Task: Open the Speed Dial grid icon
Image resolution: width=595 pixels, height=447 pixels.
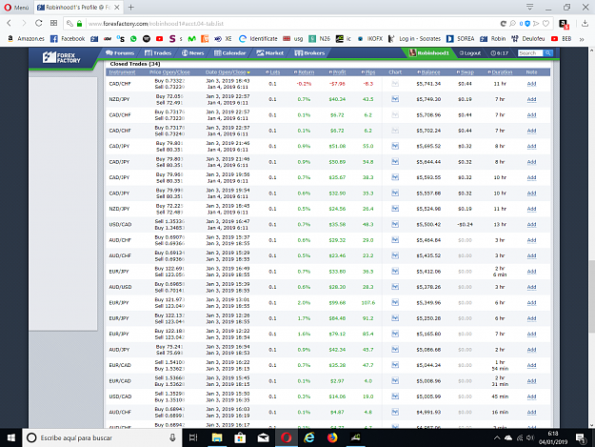Action: click(53, 23)
